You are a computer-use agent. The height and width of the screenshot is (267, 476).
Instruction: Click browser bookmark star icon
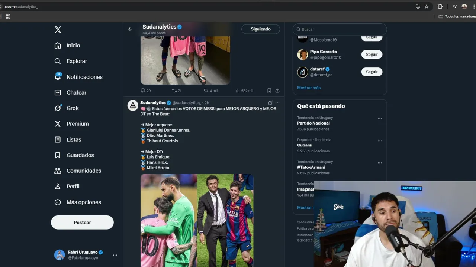pos(427,6)
